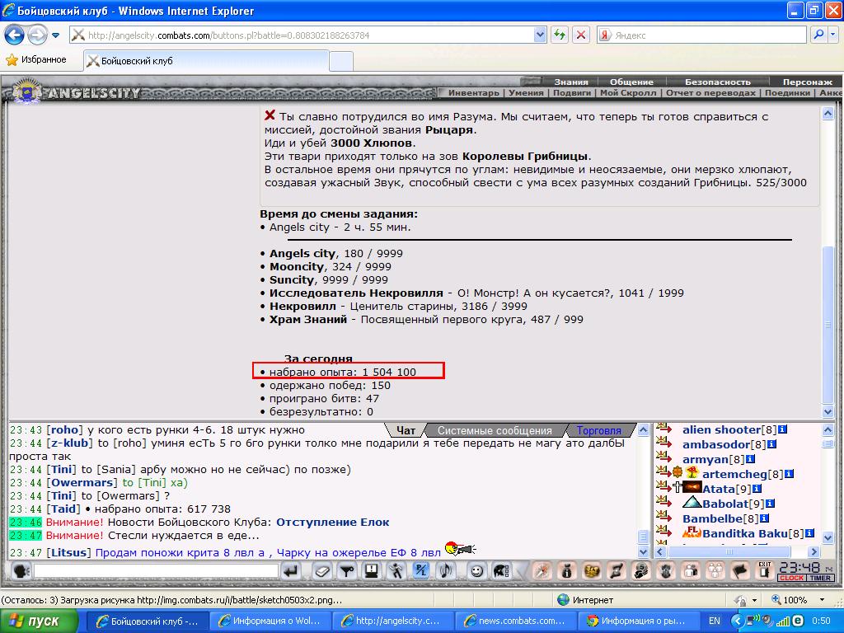Click the main page vertical scrollbar thumb

point(828,323)
